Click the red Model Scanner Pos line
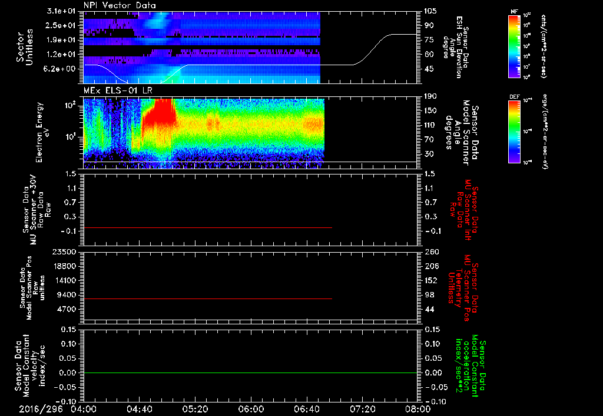 click(x=208, y=298)
